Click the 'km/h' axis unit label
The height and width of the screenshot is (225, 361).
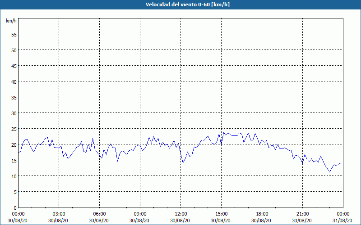point(11,21)
